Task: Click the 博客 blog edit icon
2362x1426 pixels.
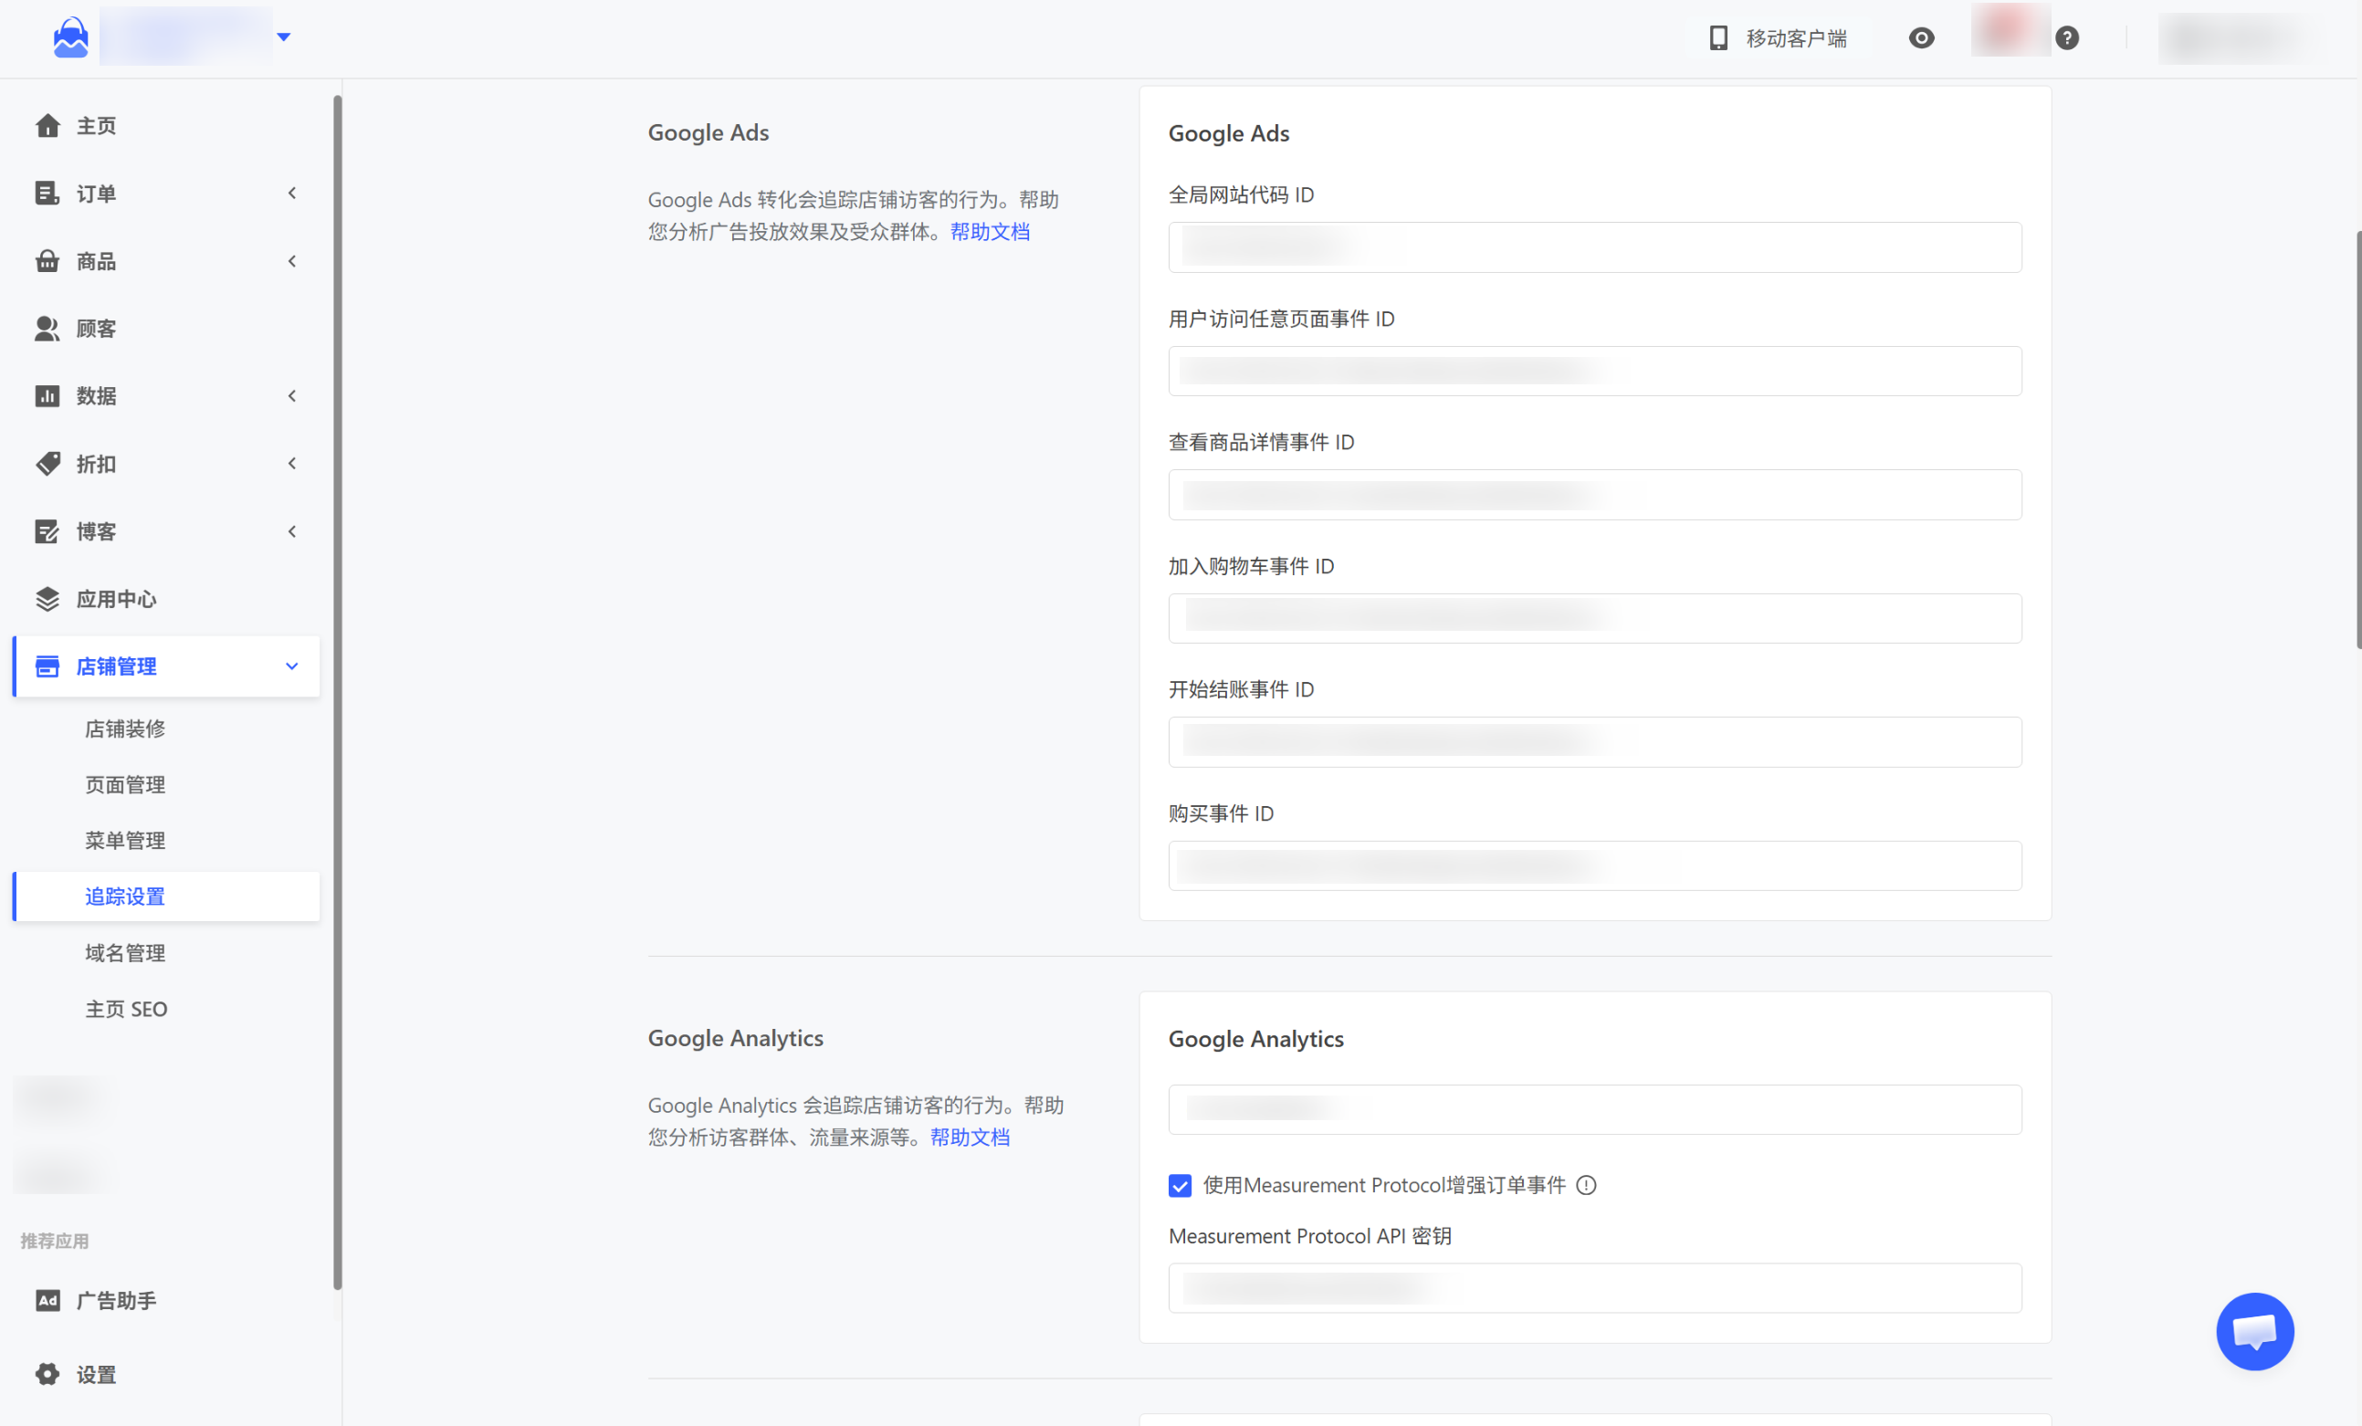Action: (47, 532)
